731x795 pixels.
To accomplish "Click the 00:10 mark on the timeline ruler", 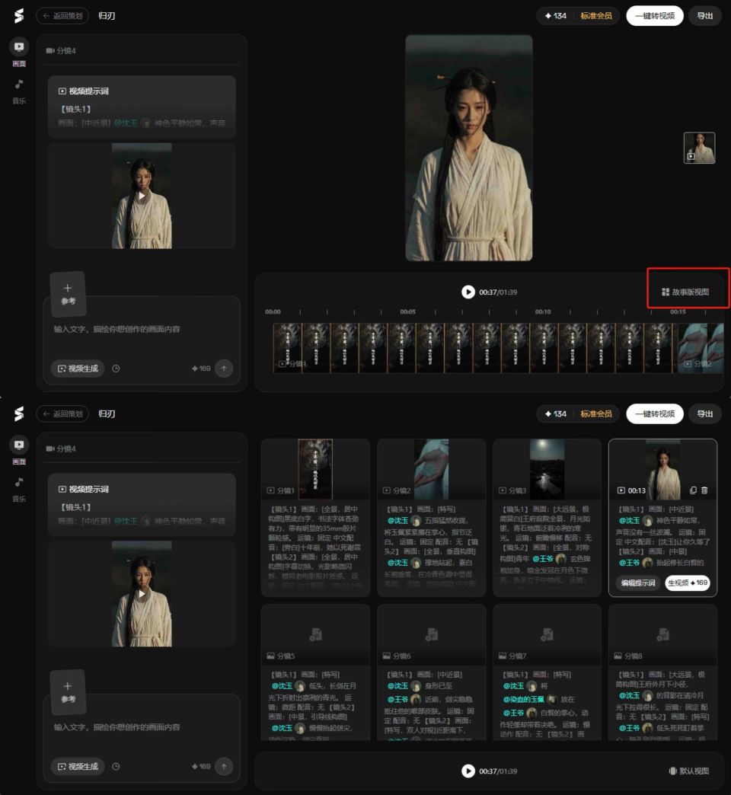I will coord(542,311).
